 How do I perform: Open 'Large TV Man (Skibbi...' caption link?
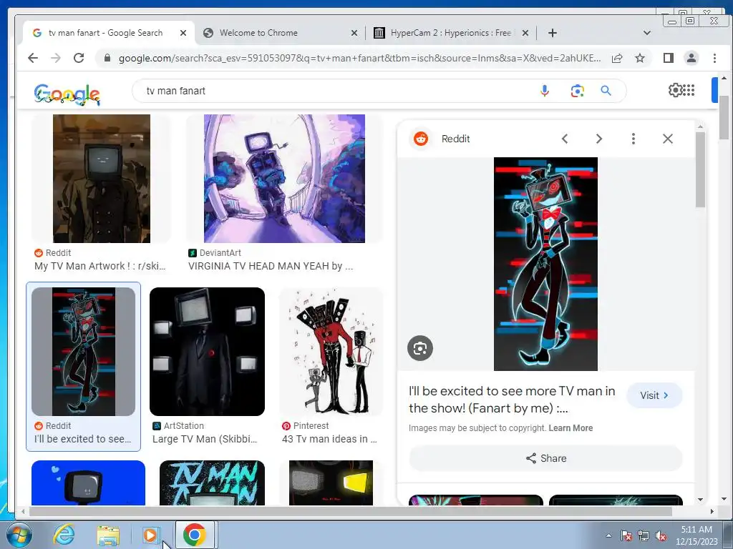[204, 439]
